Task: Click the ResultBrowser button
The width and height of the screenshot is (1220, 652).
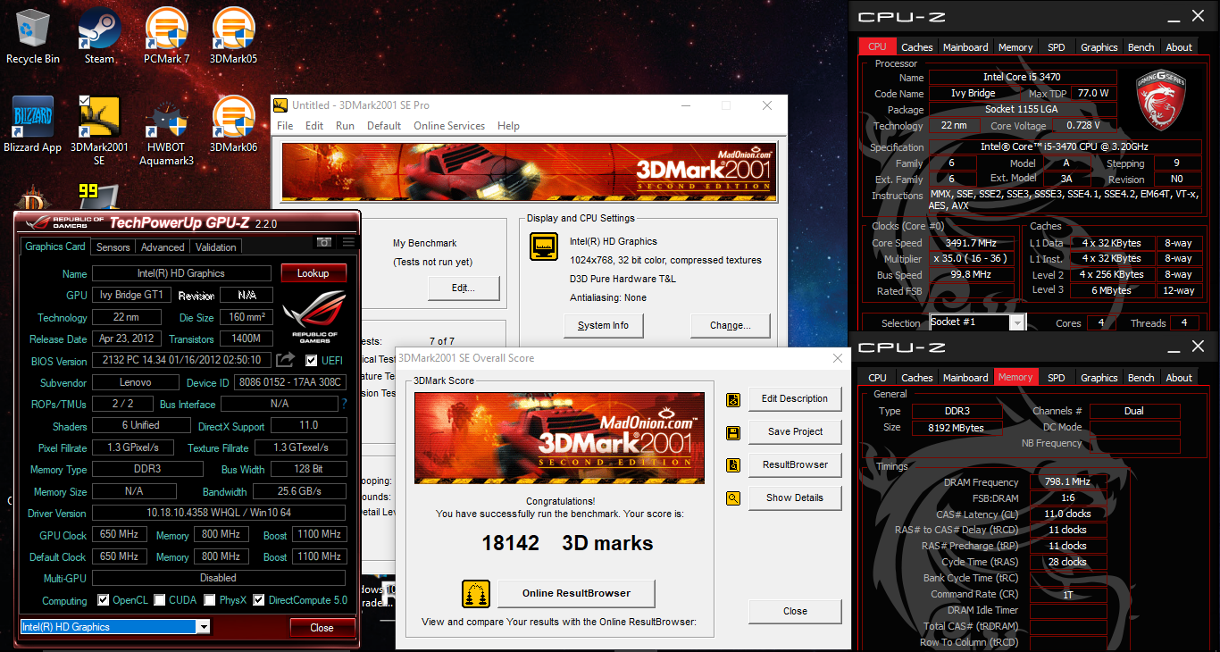Action: tap(795, 465)
